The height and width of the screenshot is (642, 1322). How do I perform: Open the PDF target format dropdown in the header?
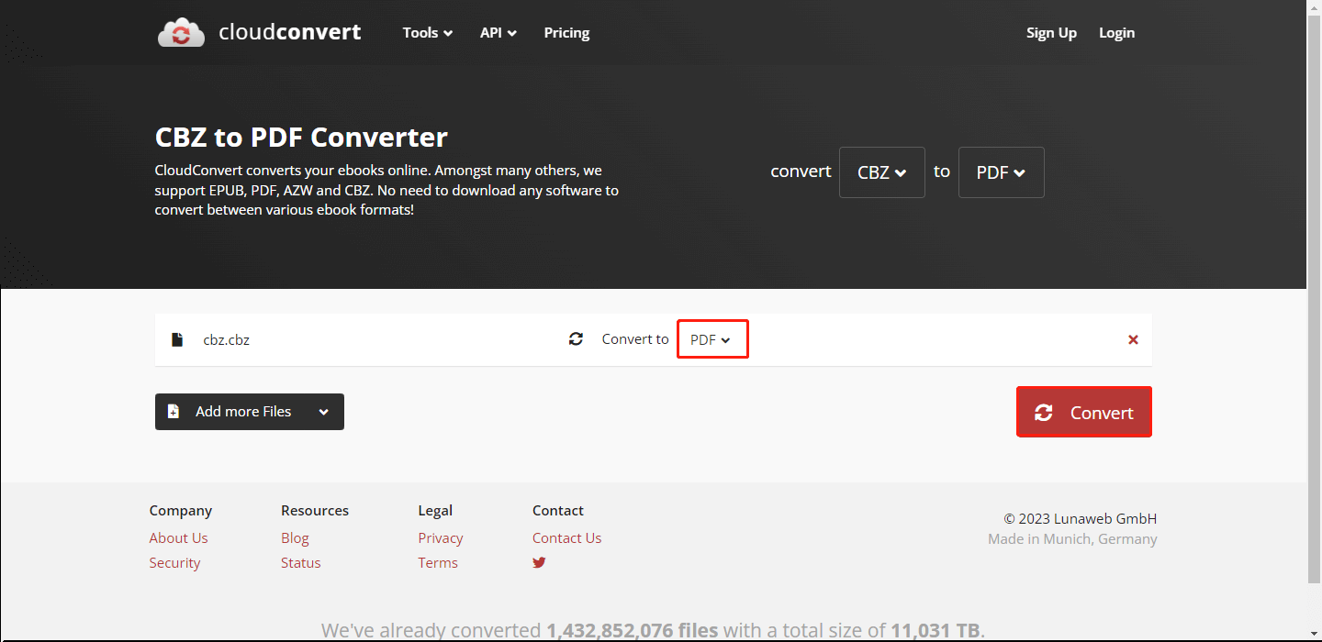click(x=1001, y=172)
